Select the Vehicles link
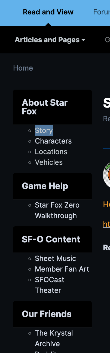Screen dimensions: 110x353 (49, 162)
